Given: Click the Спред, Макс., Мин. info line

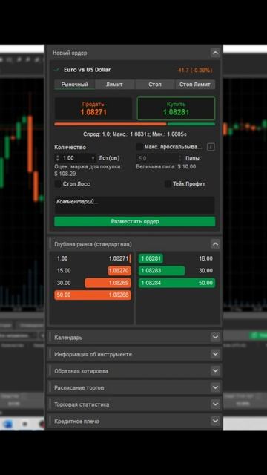Looking at the screenshot, I should pos(135,134).
